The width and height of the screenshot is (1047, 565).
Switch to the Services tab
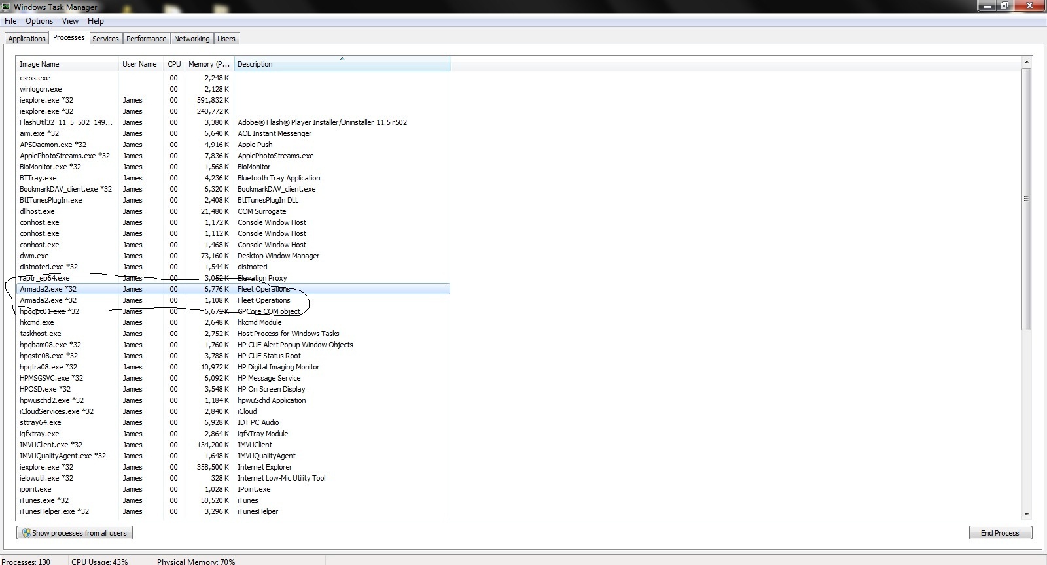[x=105, y=39]
